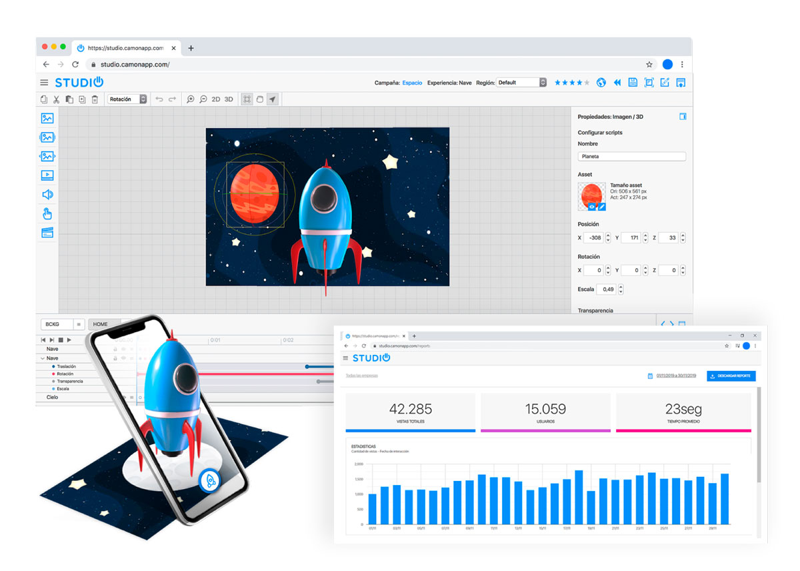Open the hamburger menu beside STUDIO logo
The image size is (800, 571).
[44, 83]
